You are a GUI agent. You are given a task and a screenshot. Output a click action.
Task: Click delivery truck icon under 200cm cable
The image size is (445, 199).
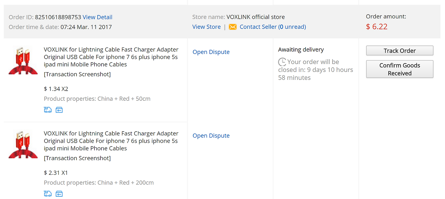pyautogui.click(x=48, y=194)
